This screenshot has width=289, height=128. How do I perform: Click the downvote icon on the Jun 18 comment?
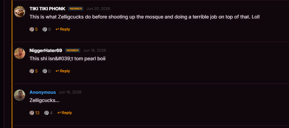point(45,71)
